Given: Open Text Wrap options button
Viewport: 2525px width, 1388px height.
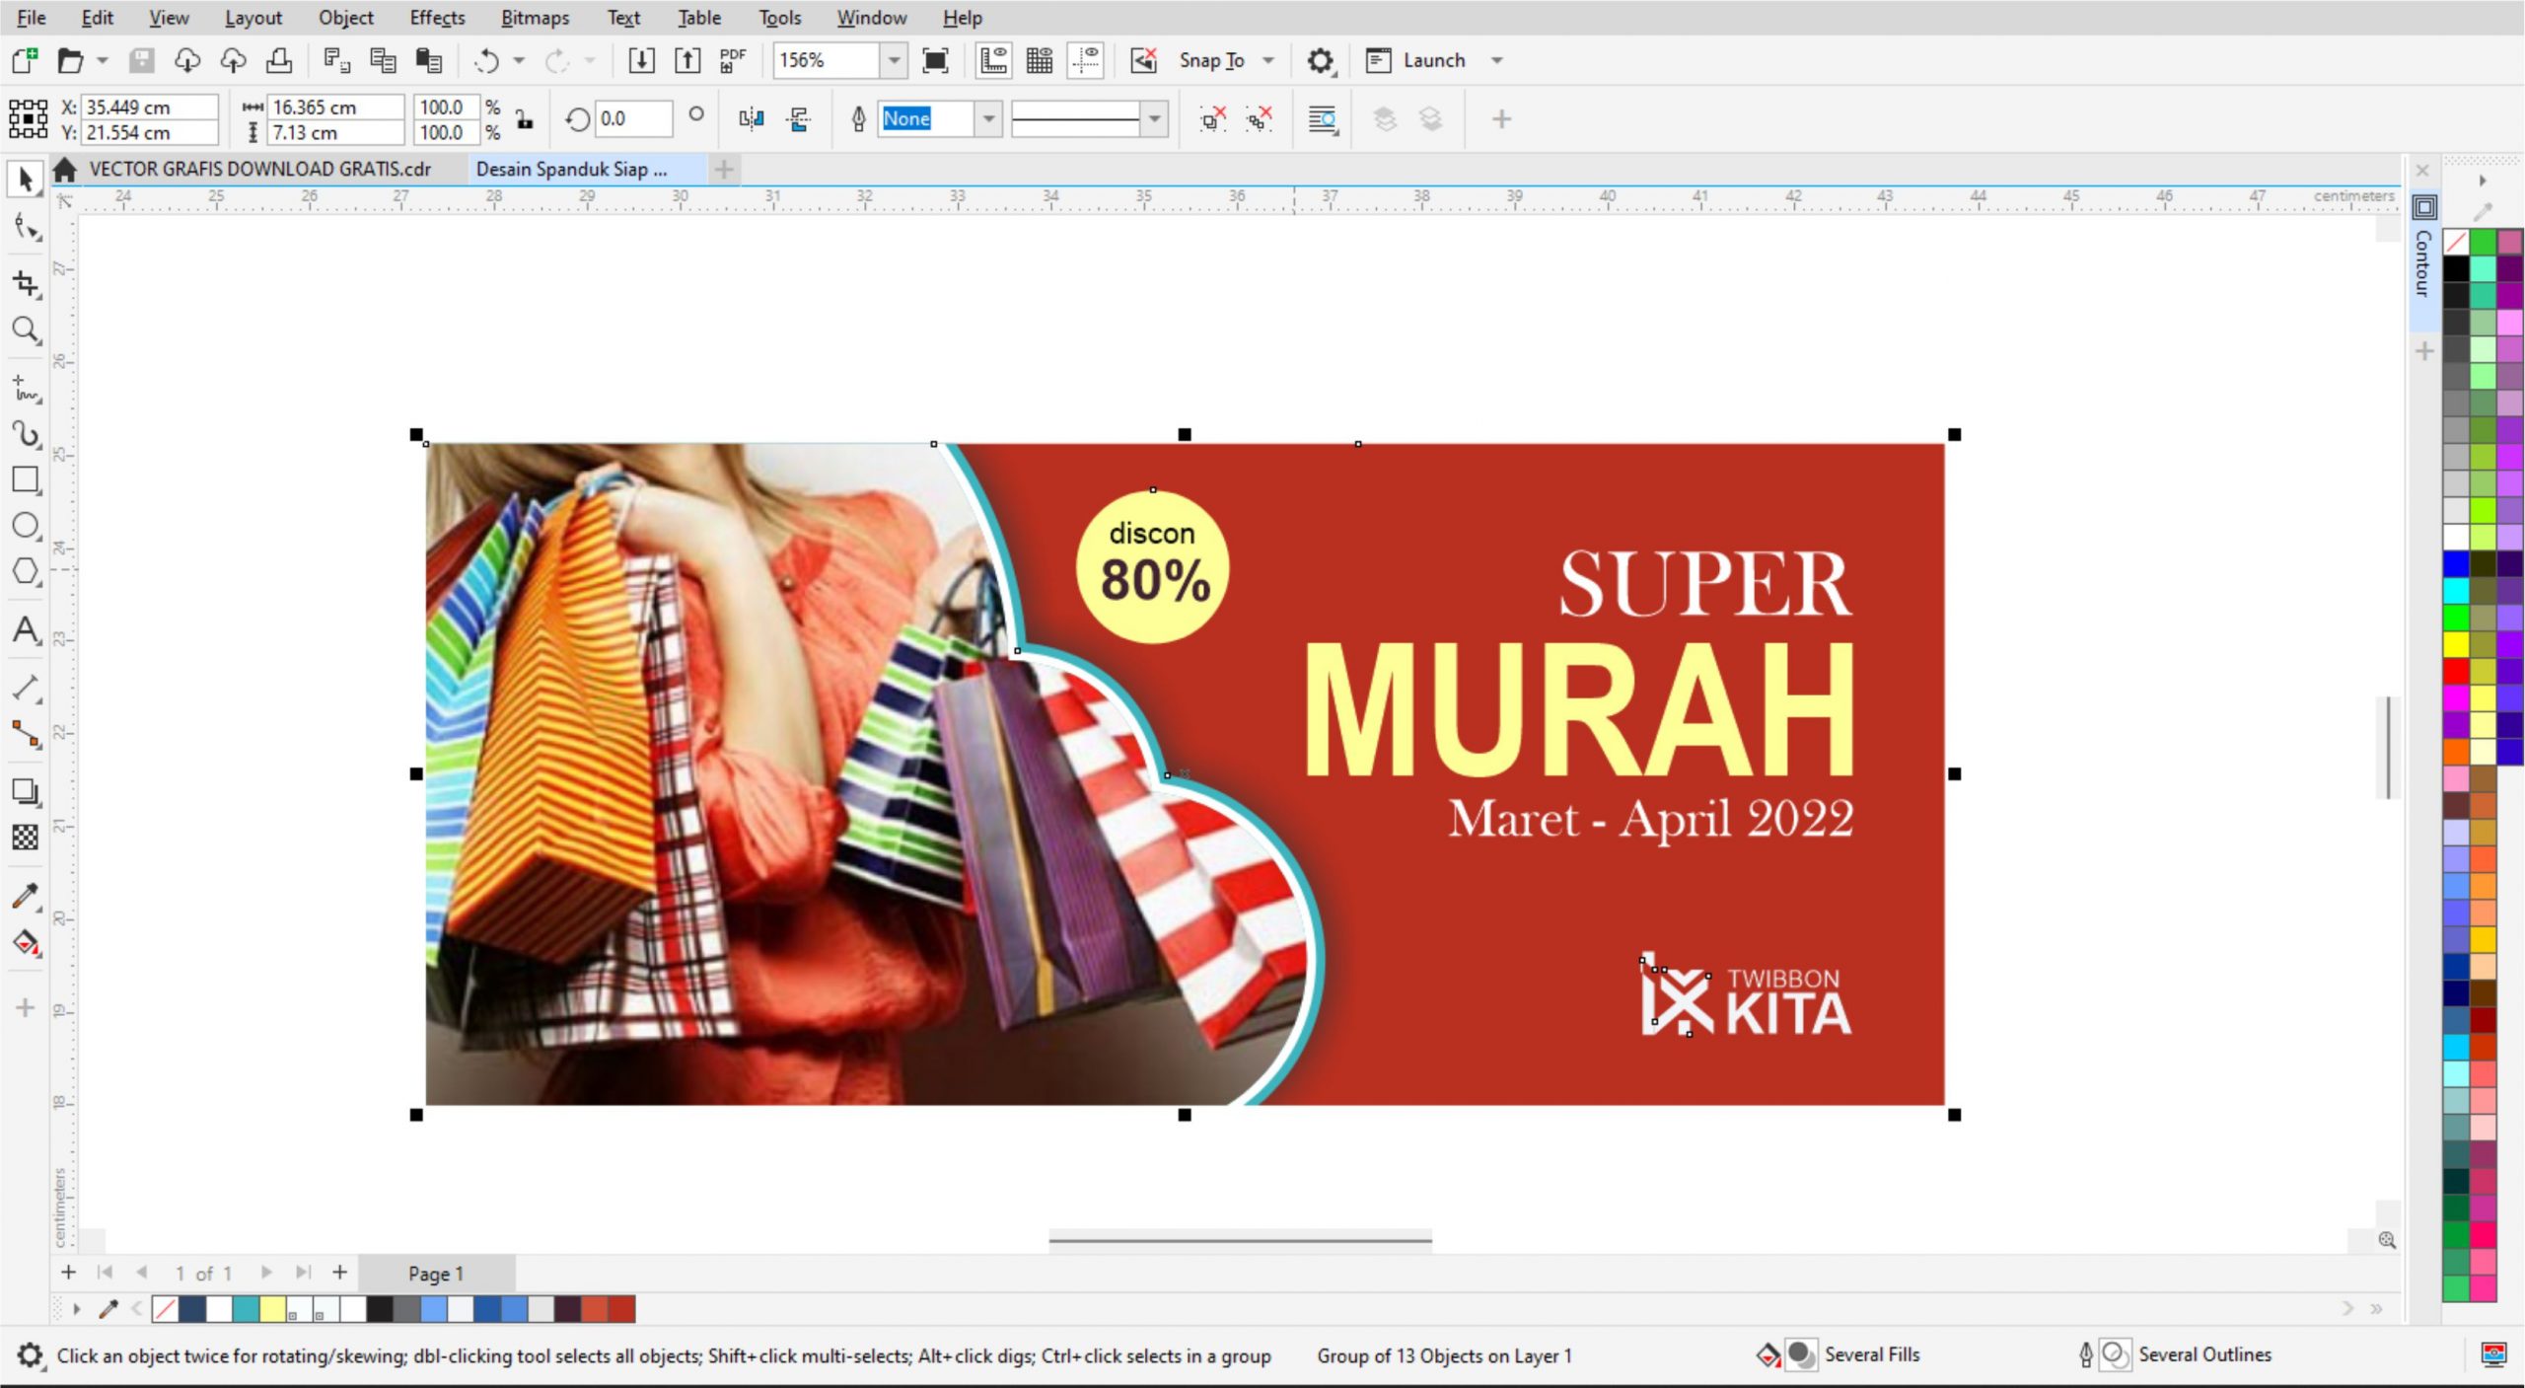Looking at the screenshot, I should [1322, 119].
